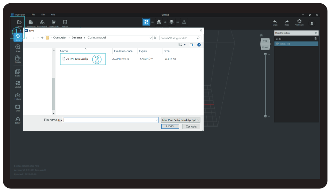
Task: Open the Edit menu
Action: click(43, 14)
